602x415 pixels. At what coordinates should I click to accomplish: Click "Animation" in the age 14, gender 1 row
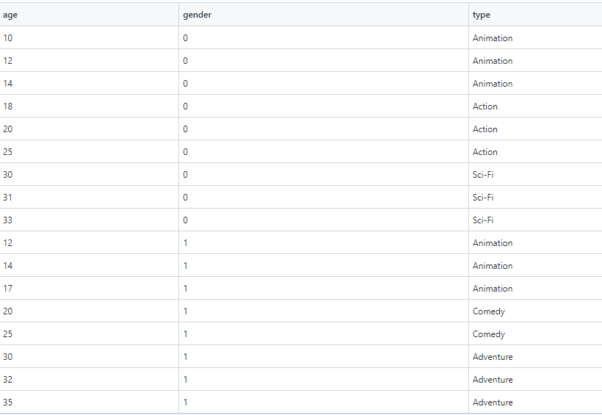(493, 265)
